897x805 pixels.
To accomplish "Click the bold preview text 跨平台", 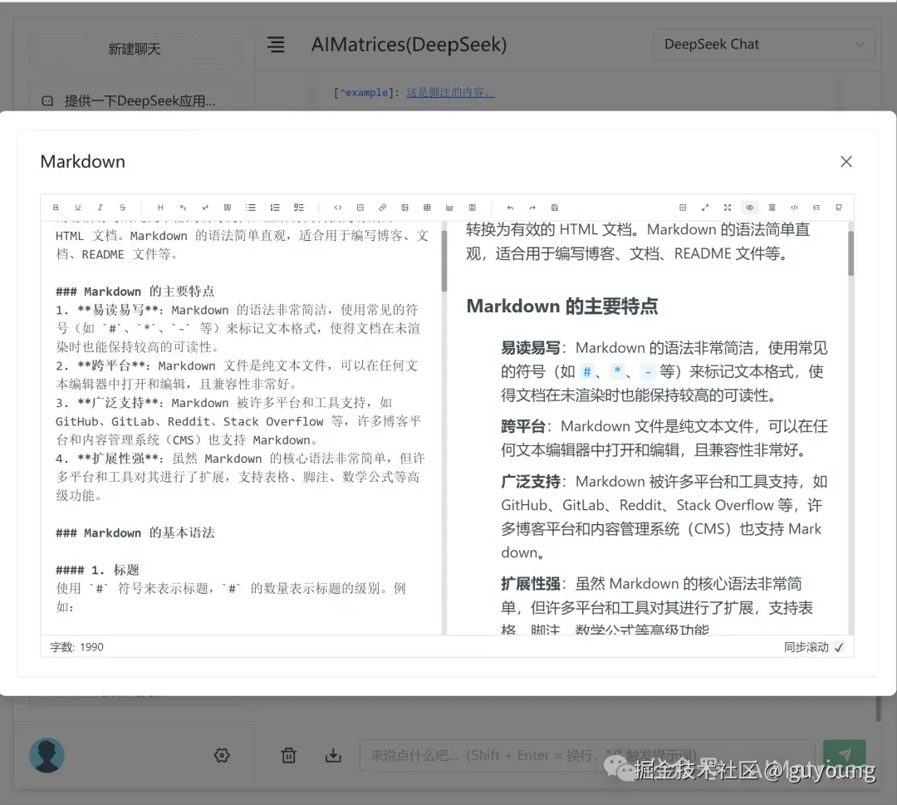I will tap(523, 426).
